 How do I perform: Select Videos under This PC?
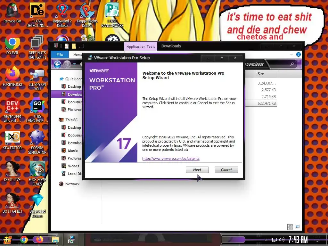point(70,166)
